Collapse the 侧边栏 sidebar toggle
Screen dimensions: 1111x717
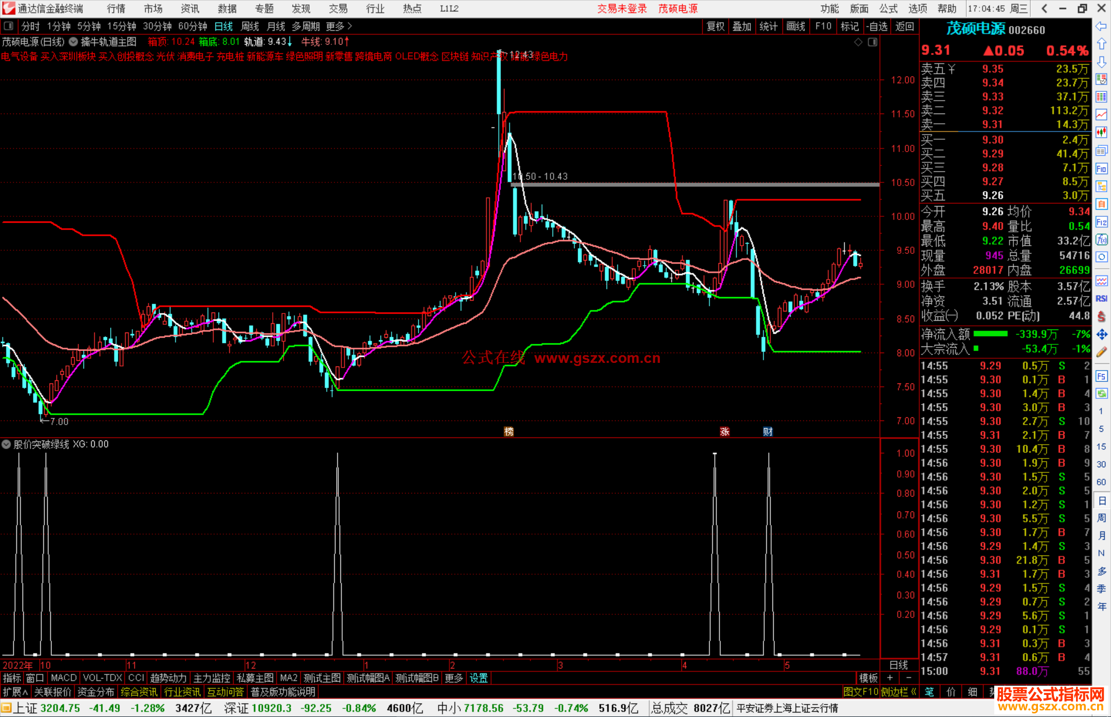coord(899,692)
